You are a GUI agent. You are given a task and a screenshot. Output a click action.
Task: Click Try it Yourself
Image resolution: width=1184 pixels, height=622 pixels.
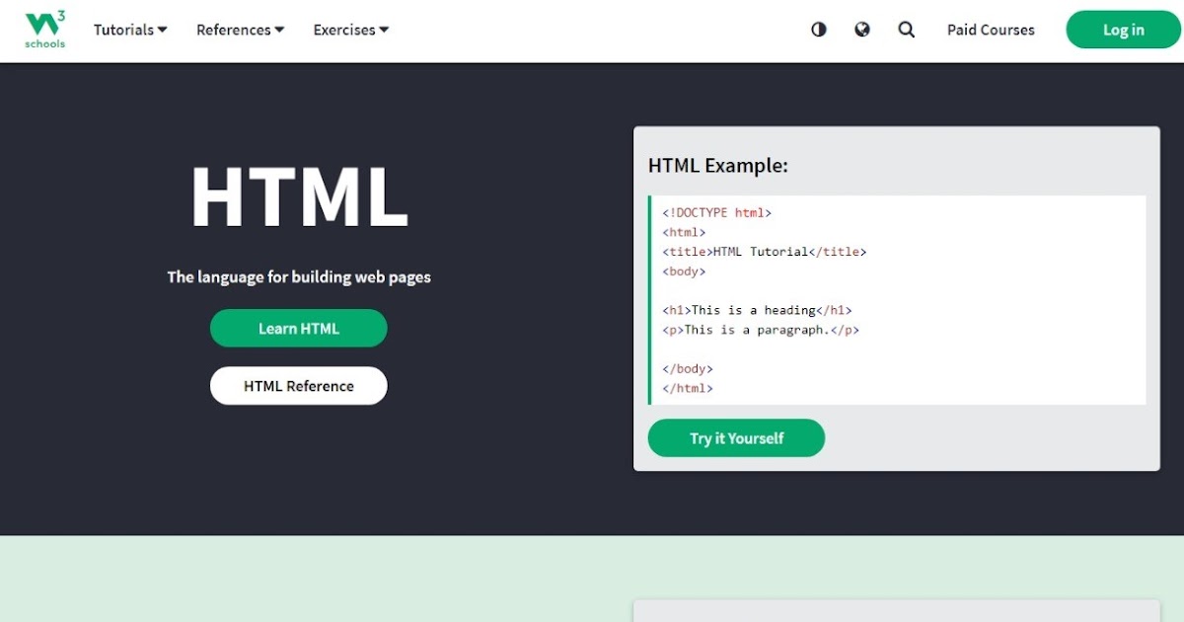pos(736,437)
